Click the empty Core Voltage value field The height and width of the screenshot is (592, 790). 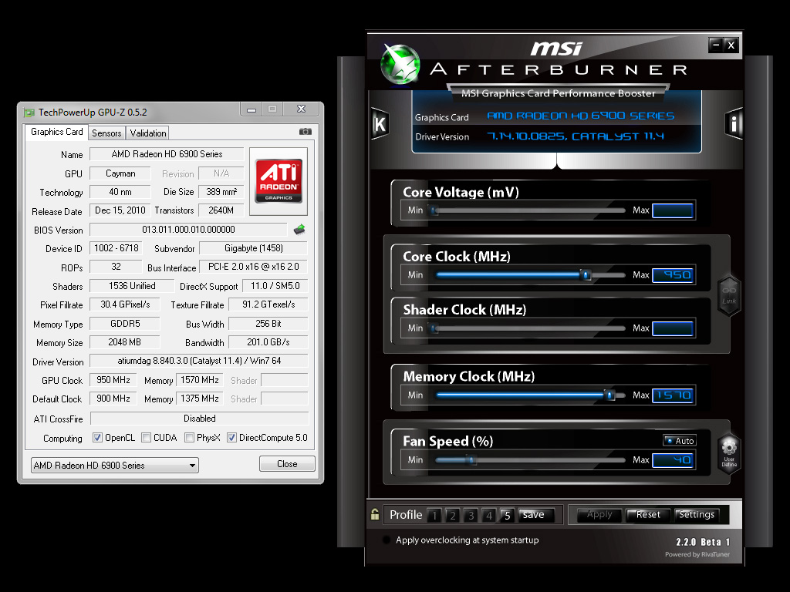click(673, 211)
